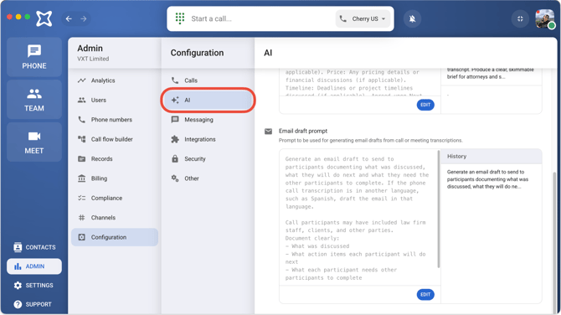Click the Integrations puzzle icon
This screenshot has width=561, height=315.
click(175, 139)
